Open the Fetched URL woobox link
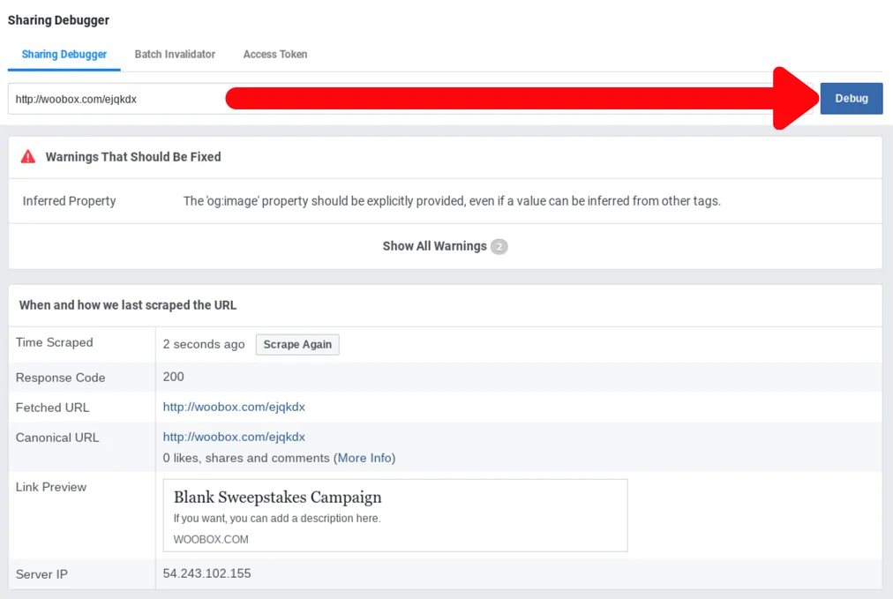The height and width of the screenshot is (599, 893). [234, 407]
